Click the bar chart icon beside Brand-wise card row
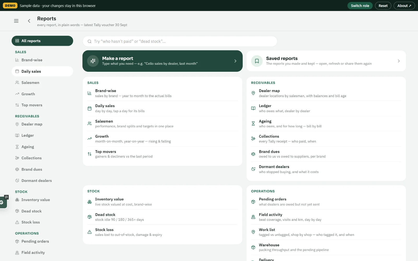 click(x=90, y=93)
